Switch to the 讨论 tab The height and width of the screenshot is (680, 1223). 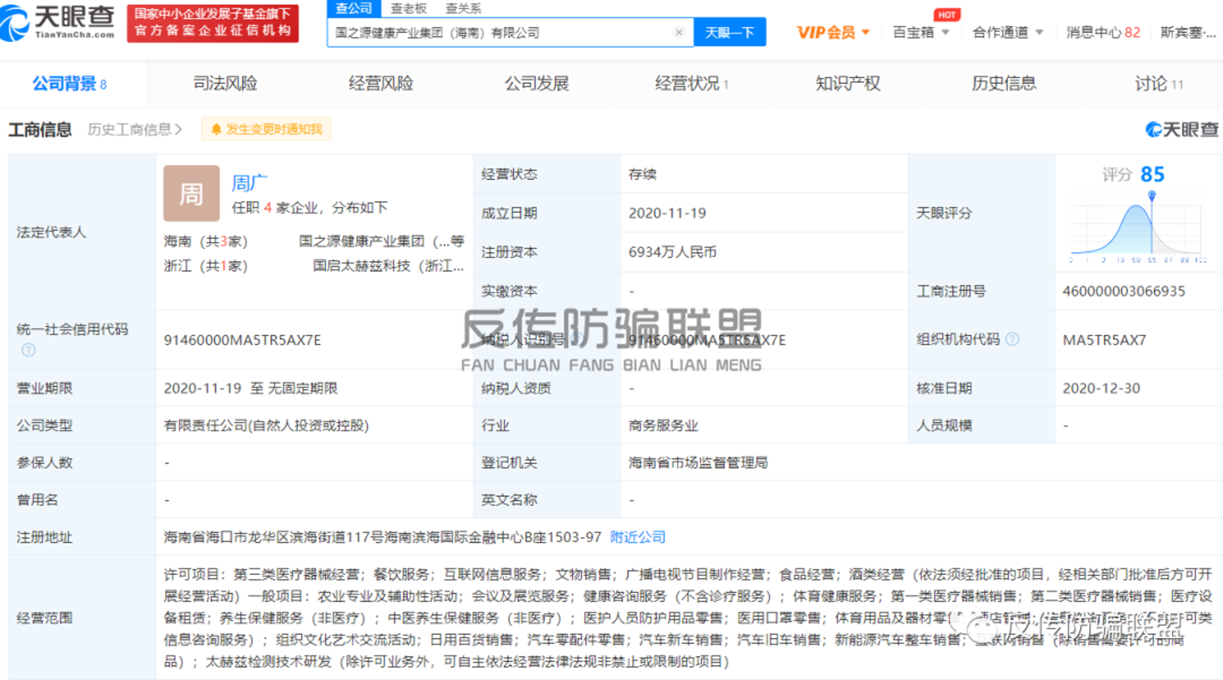click(x=1159, y=83)
